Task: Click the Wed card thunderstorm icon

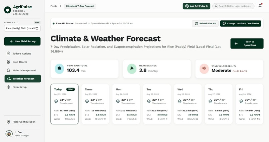Action: (x=180, y=101)
